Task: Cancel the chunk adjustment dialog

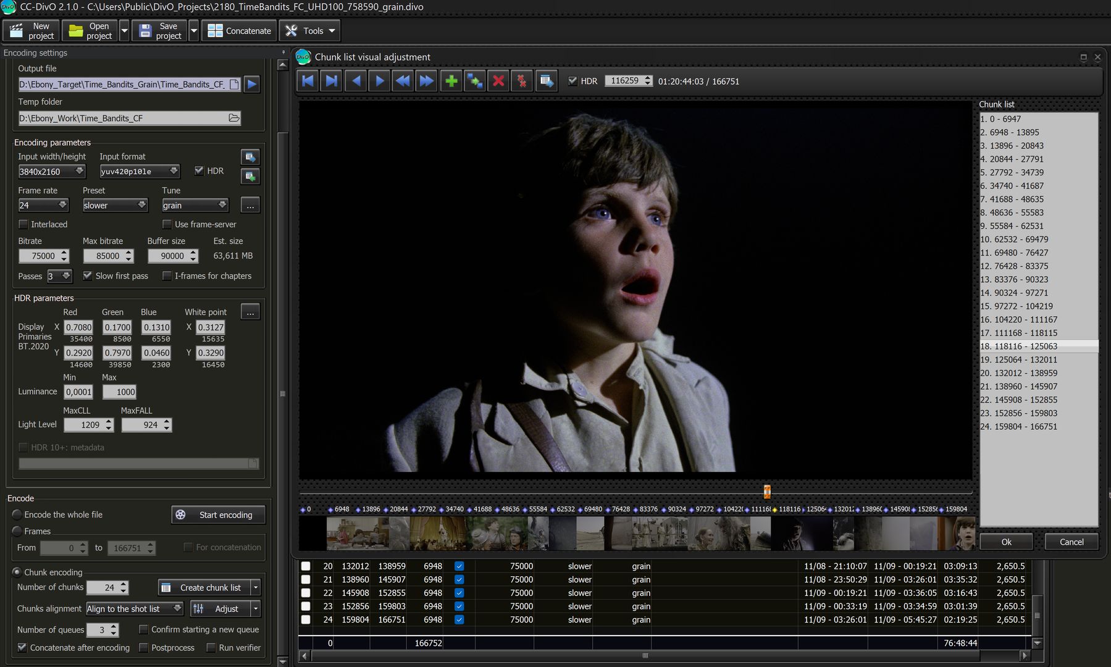Action: click(x=1071, y=542)
